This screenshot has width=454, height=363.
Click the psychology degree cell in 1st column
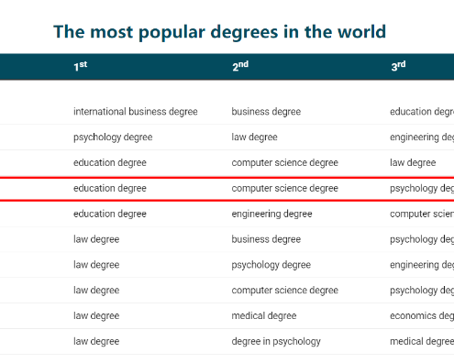[113, 137]
